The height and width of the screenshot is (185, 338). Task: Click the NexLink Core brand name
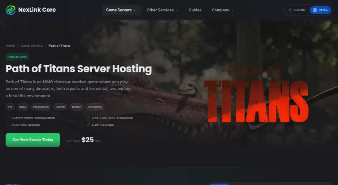click(37, 10)
